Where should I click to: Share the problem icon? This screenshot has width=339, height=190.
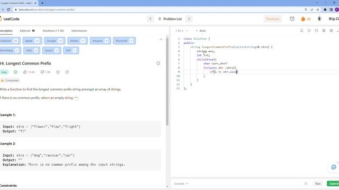[x=67, y=72]
